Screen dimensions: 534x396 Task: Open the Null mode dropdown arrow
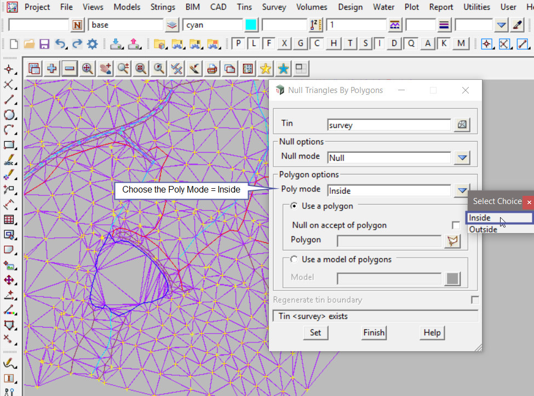pyautogui.click(x=463, y=158)
